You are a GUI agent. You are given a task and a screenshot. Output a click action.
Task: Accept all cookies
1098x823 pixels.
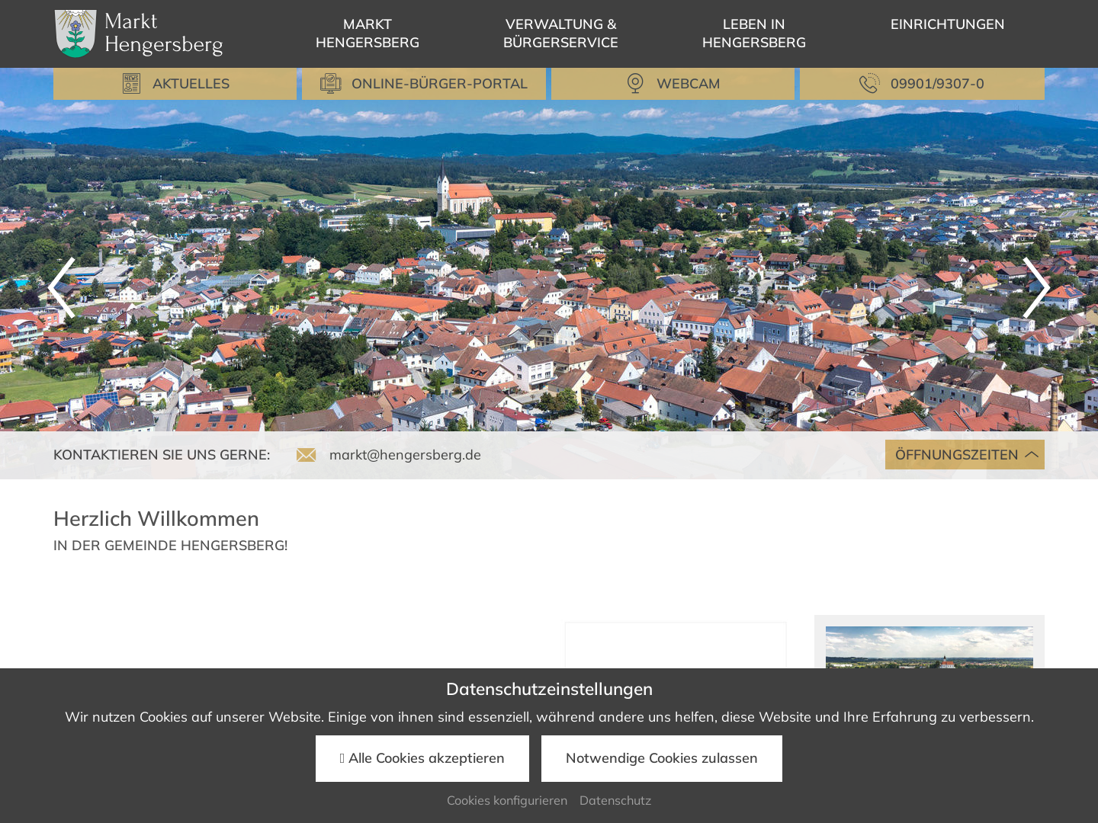[422, 758]
